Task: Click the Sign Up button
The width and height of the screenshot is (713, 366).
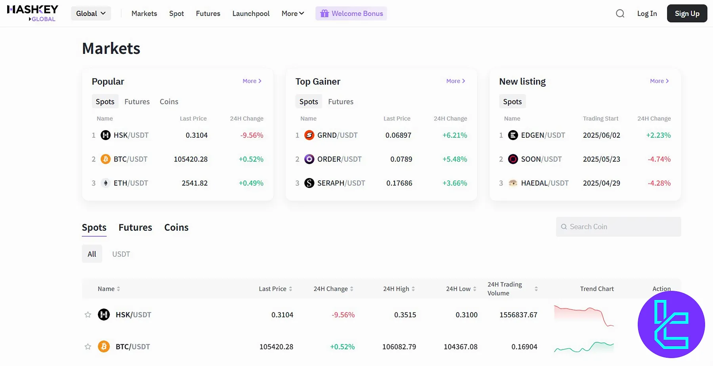Action: tap(687, 13)
